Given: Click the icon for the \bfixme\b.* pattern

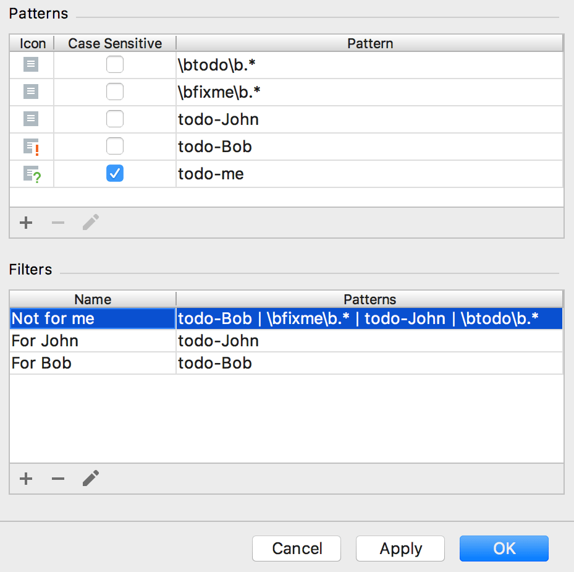Looking at the screenshot, I should click(x=31, y=92).
